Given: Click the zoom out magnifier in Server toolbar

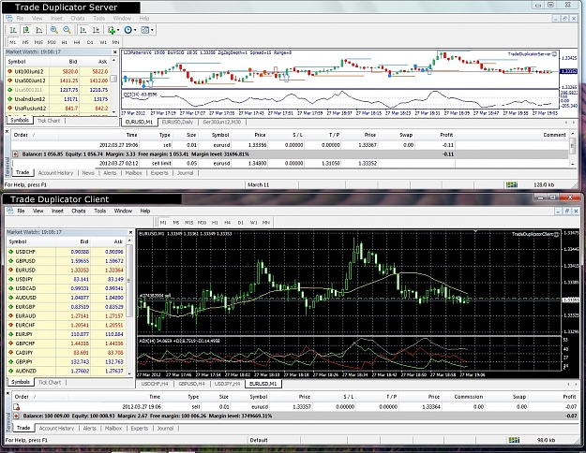Looking at the screenshot, I should 67,30.
